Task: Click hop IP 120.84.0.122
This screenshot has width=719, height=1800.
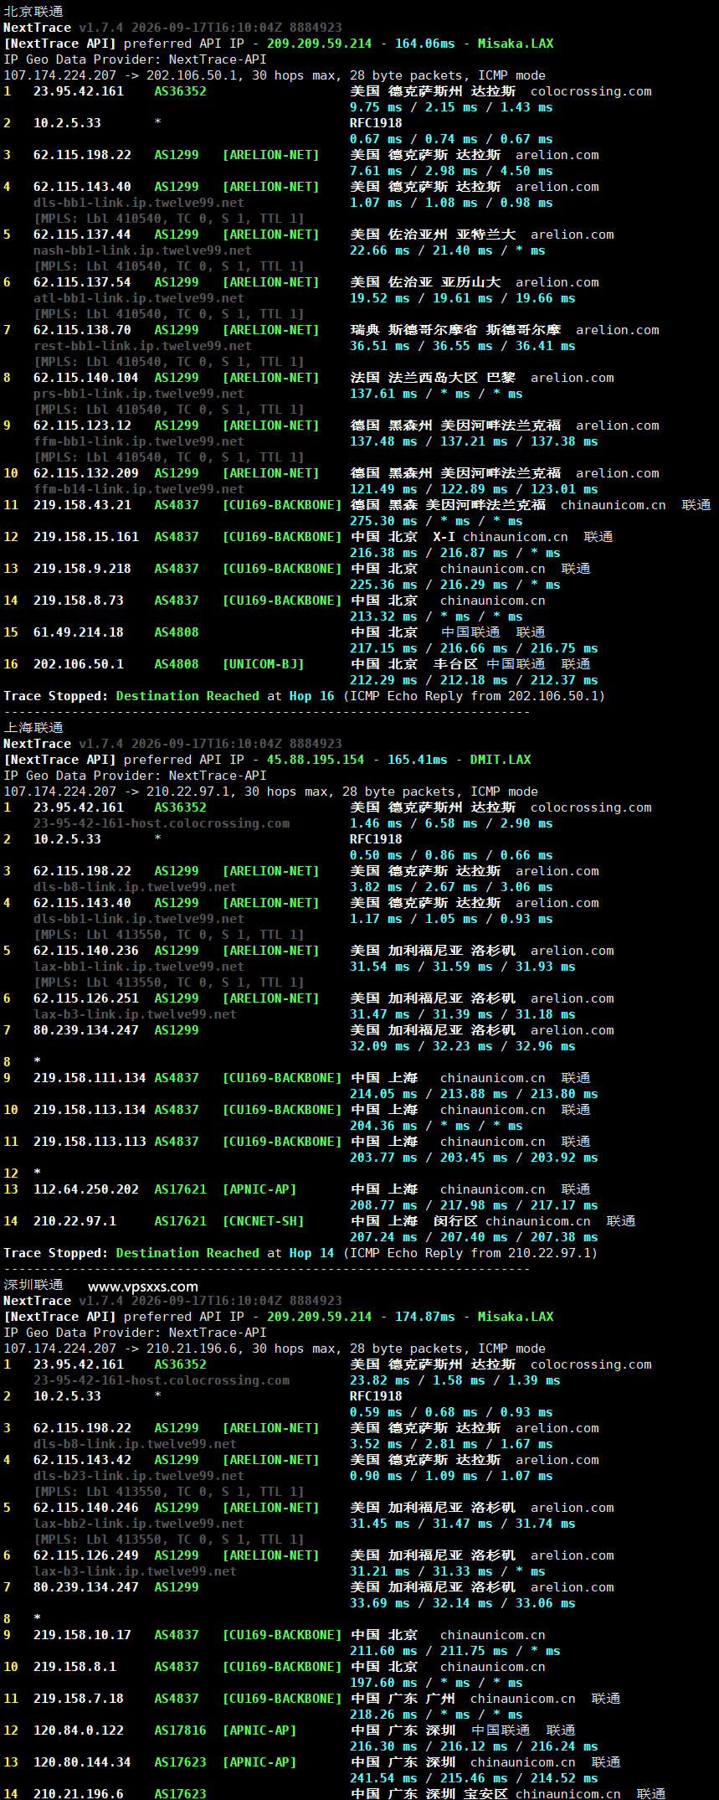Action: click(x=79, y=1730)
